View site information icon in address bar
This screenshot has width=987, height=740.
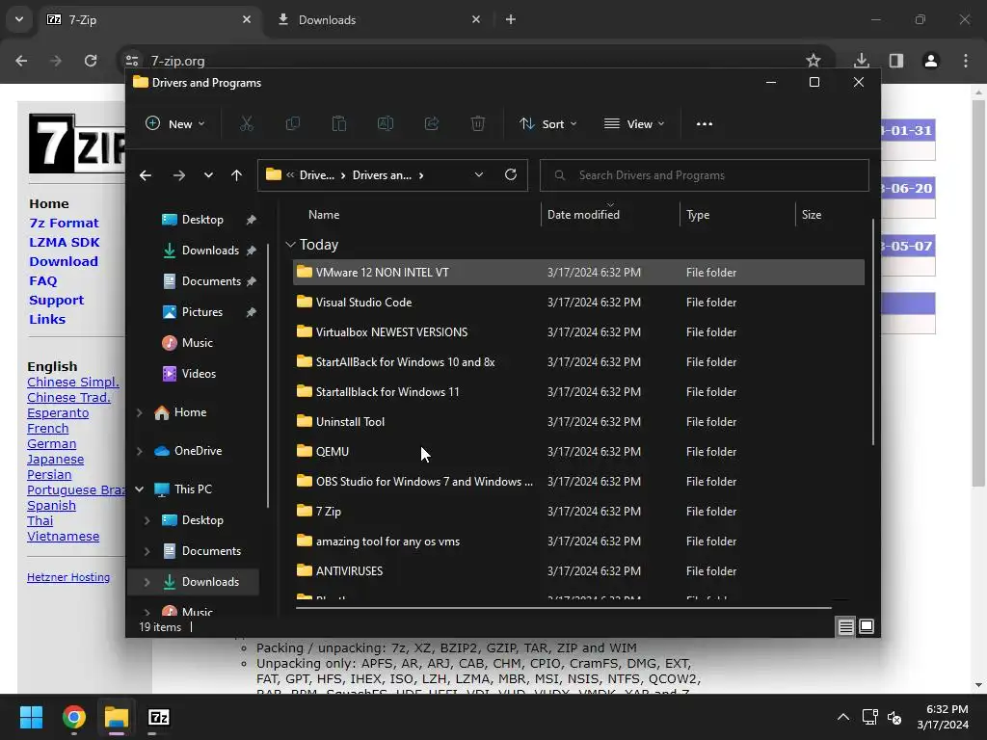[131, 61]
